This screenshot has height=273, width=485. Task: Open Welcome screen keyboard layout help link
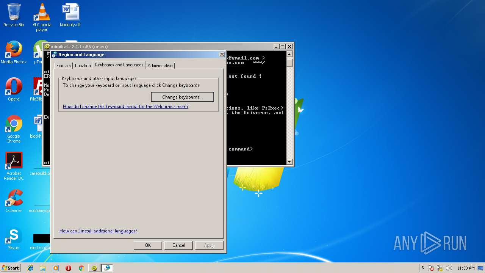click(x=125, y=107)
